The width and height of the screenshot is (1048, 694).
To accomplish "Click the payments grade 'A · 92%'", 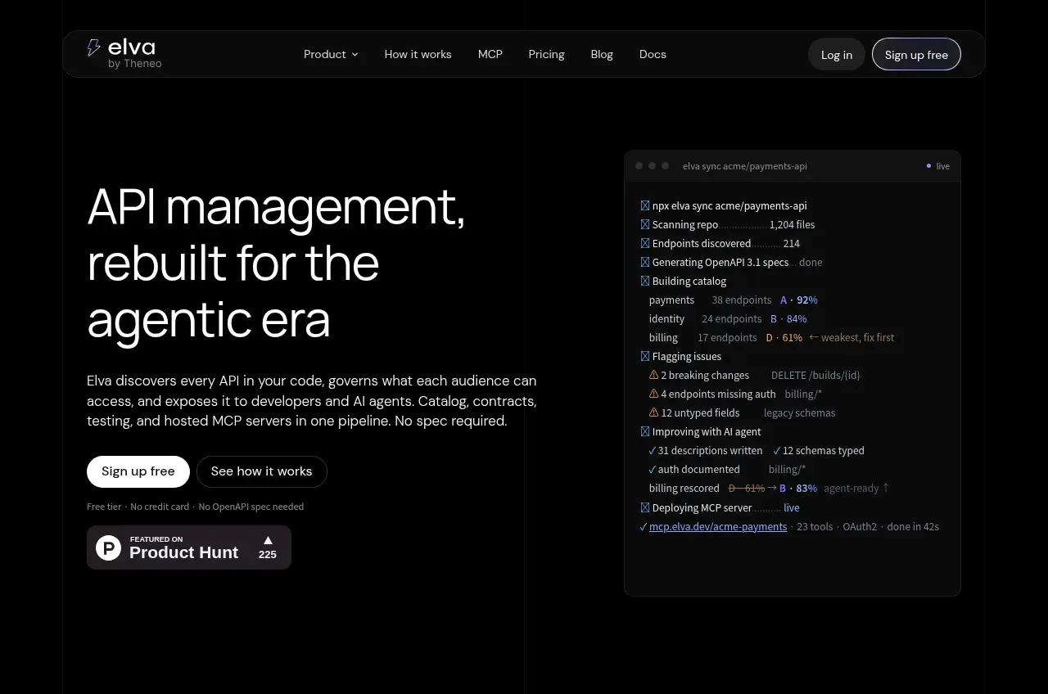I will click(799, 300).
